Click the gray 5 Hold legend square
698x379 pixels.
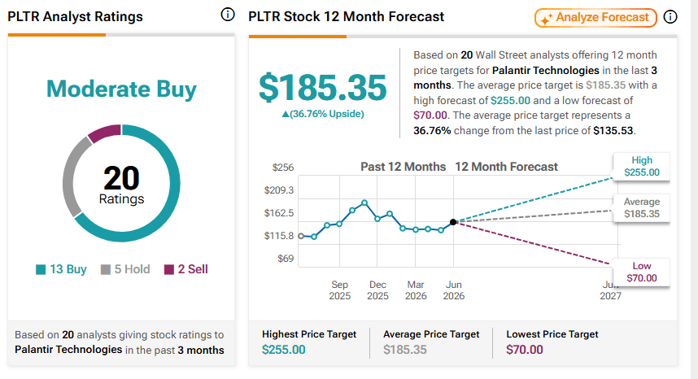coord(106,269)
